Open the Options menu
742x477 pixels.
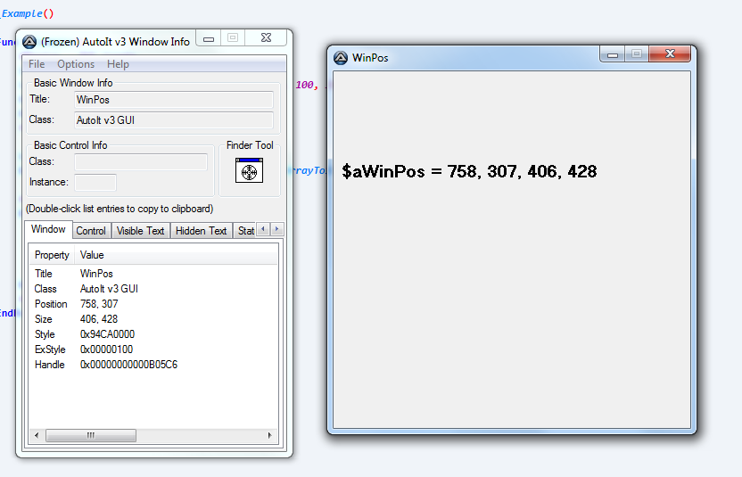tap(76, 64)
